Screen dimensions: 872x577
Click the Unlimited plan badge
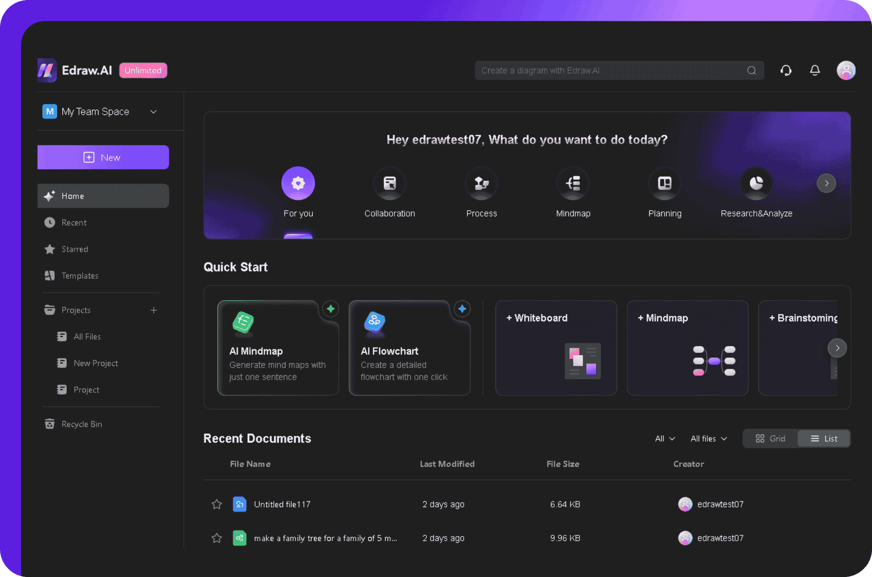point(143,70)
